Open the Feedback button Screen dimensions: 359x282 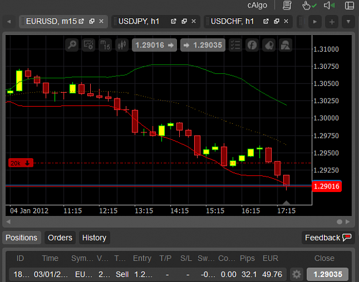(x=328, y=238)
